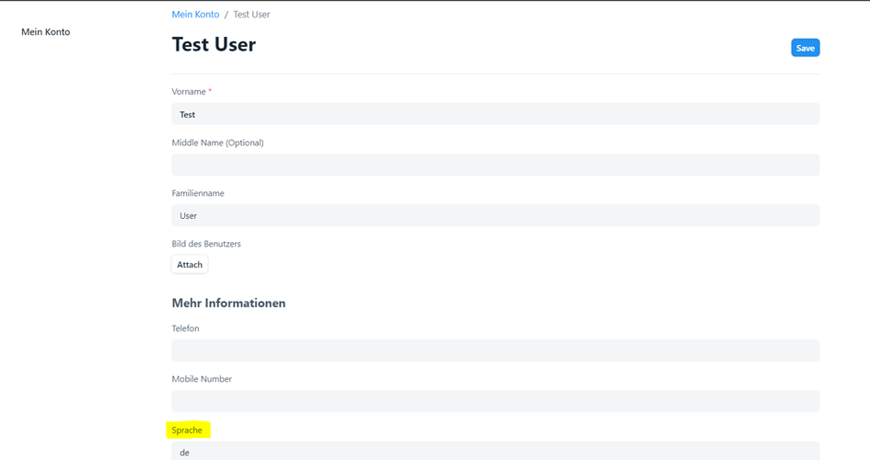870x460 pixels.
Task: Click the Telefon field label
Action: coord(185,328)
